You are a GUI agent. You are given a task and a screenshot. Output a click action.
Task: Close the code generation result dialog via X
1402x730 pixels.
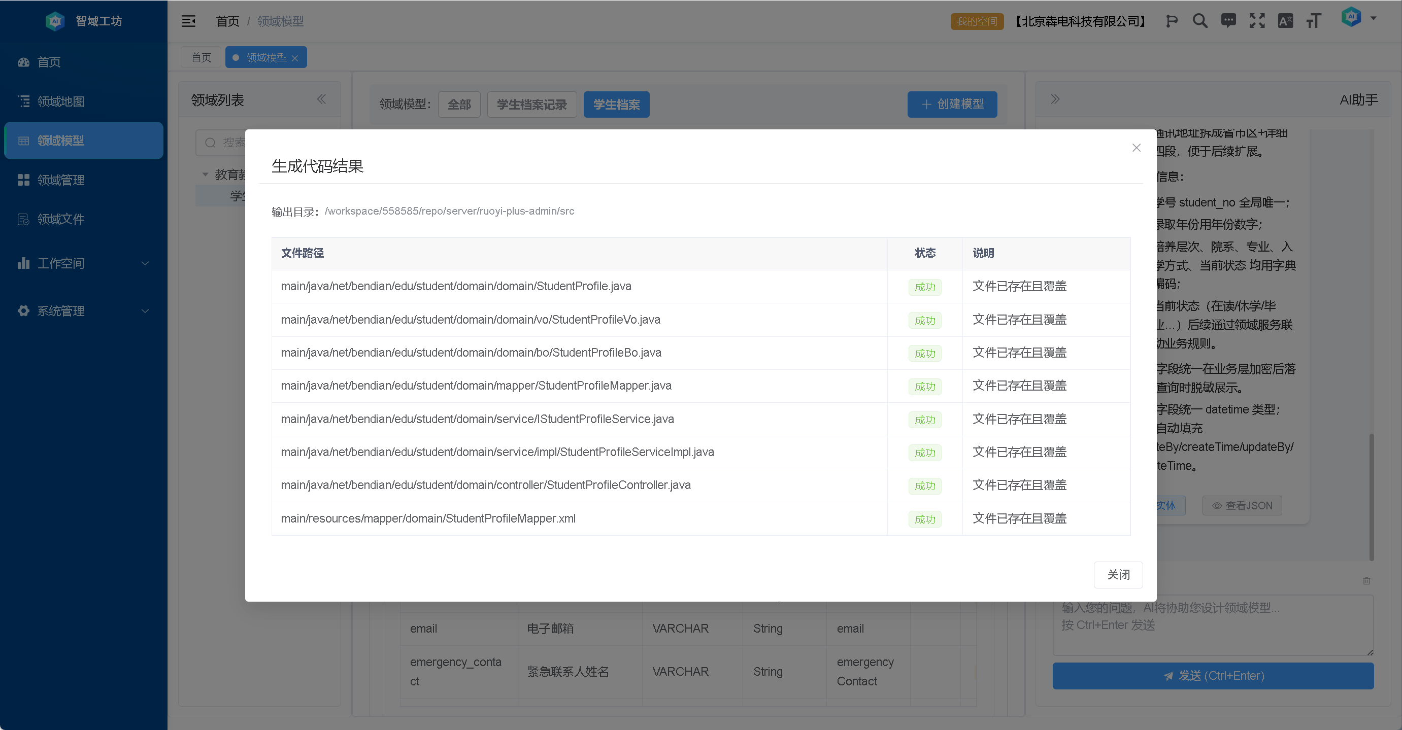pos(1136,148)
